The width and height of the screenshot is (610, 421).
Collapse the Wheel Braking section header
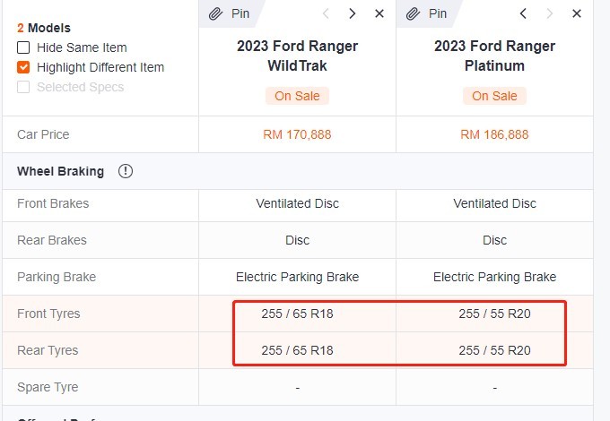pos(298,171)
